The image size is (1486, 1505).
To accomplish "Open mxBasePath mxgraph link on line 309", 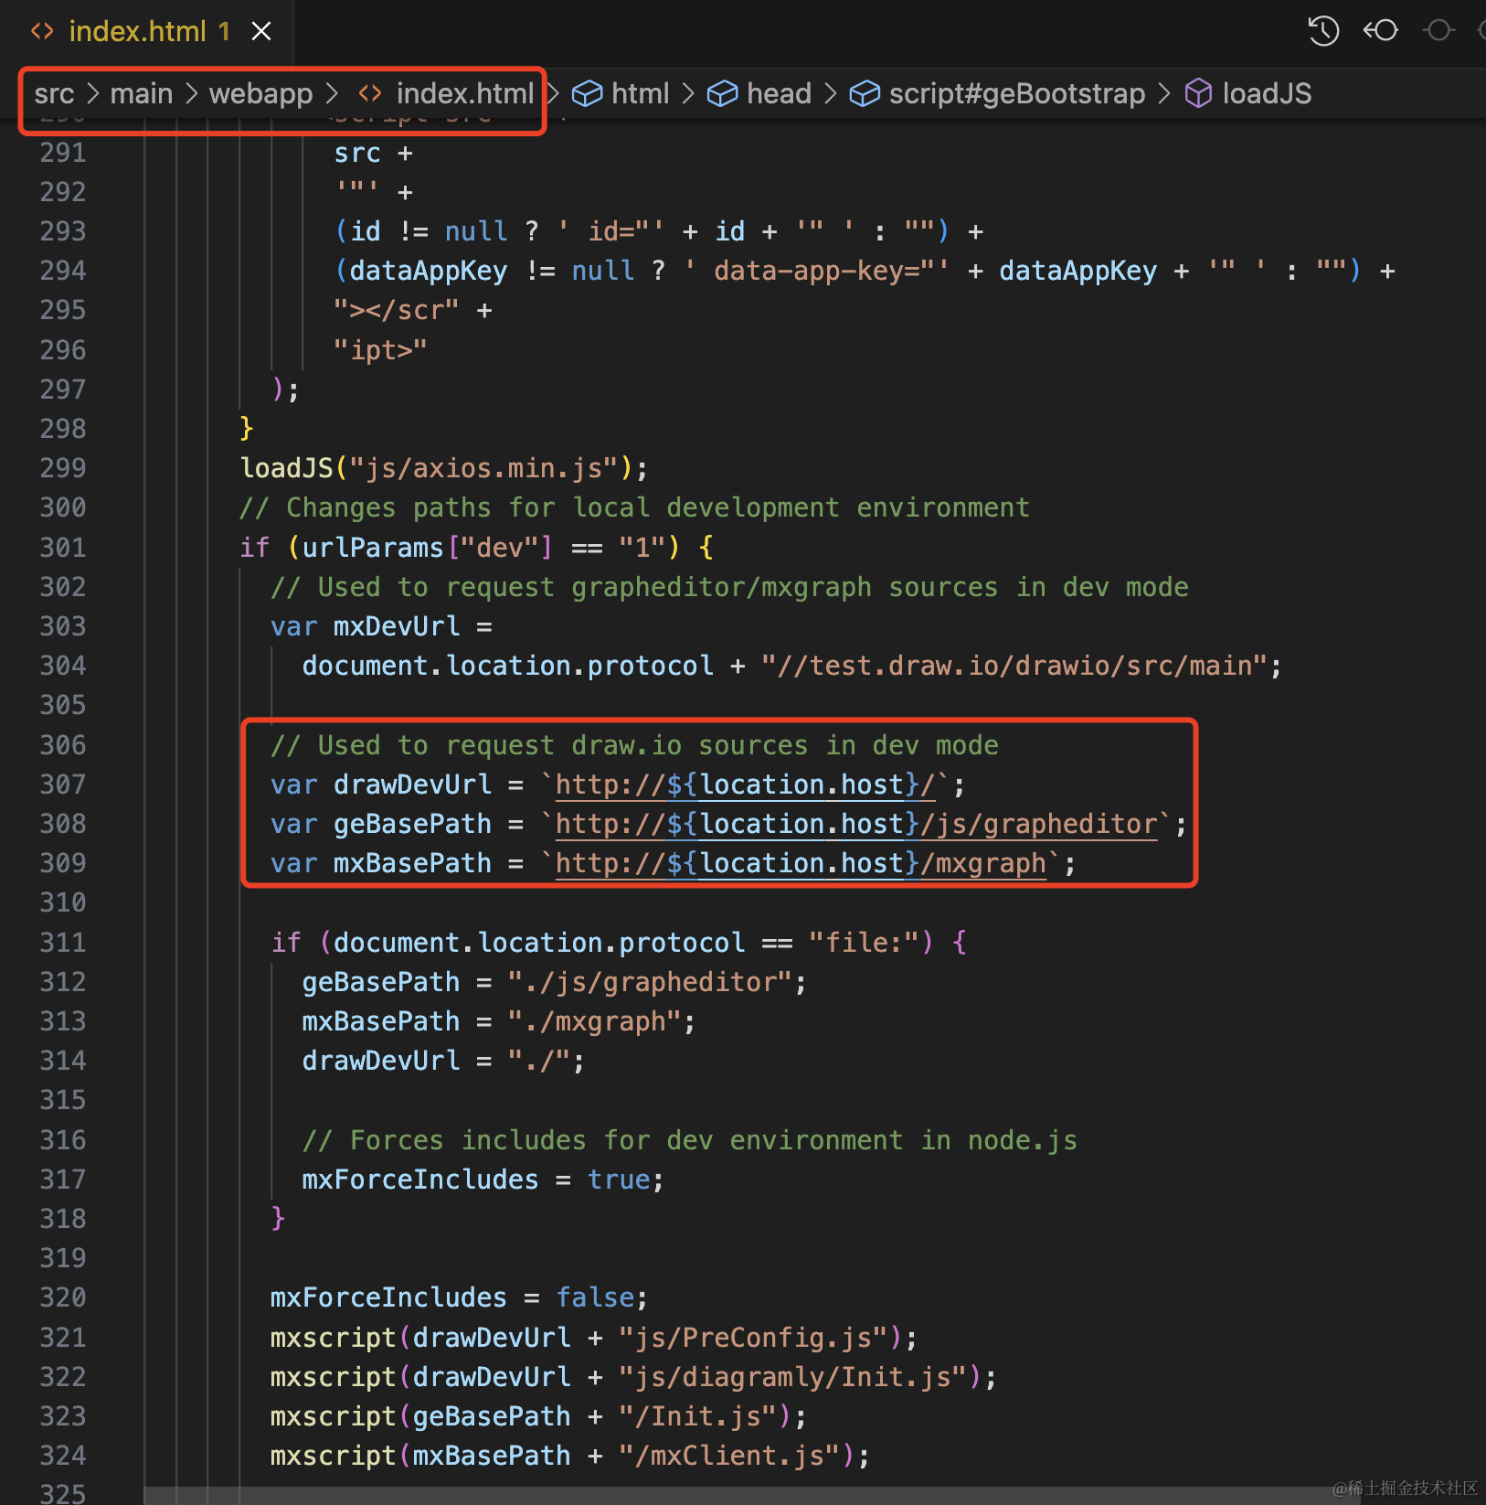I will pos(800,864).
